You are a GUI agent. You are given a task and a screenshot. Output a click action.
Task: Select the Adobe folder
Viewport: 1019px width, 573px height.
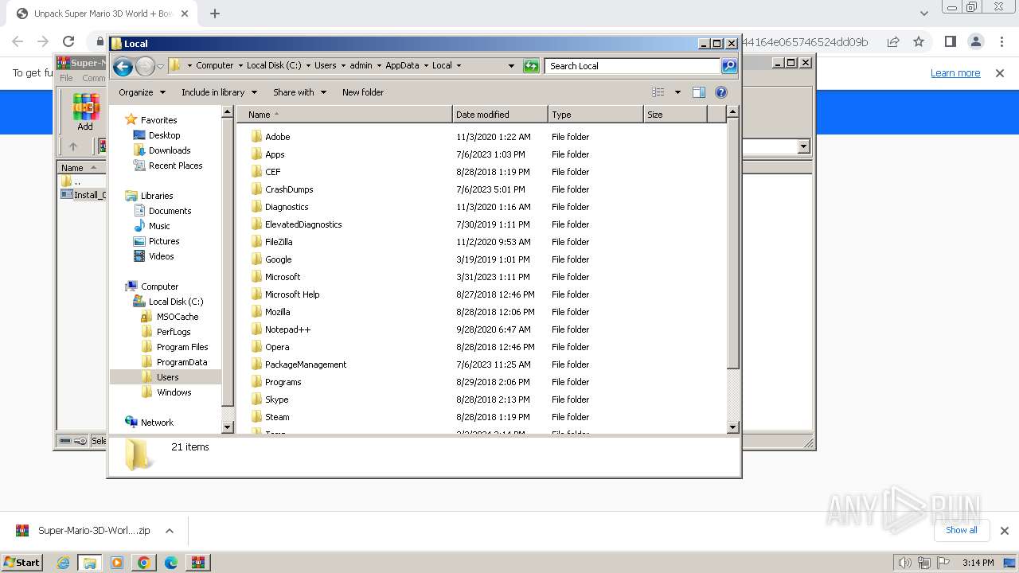pos(277,137)
